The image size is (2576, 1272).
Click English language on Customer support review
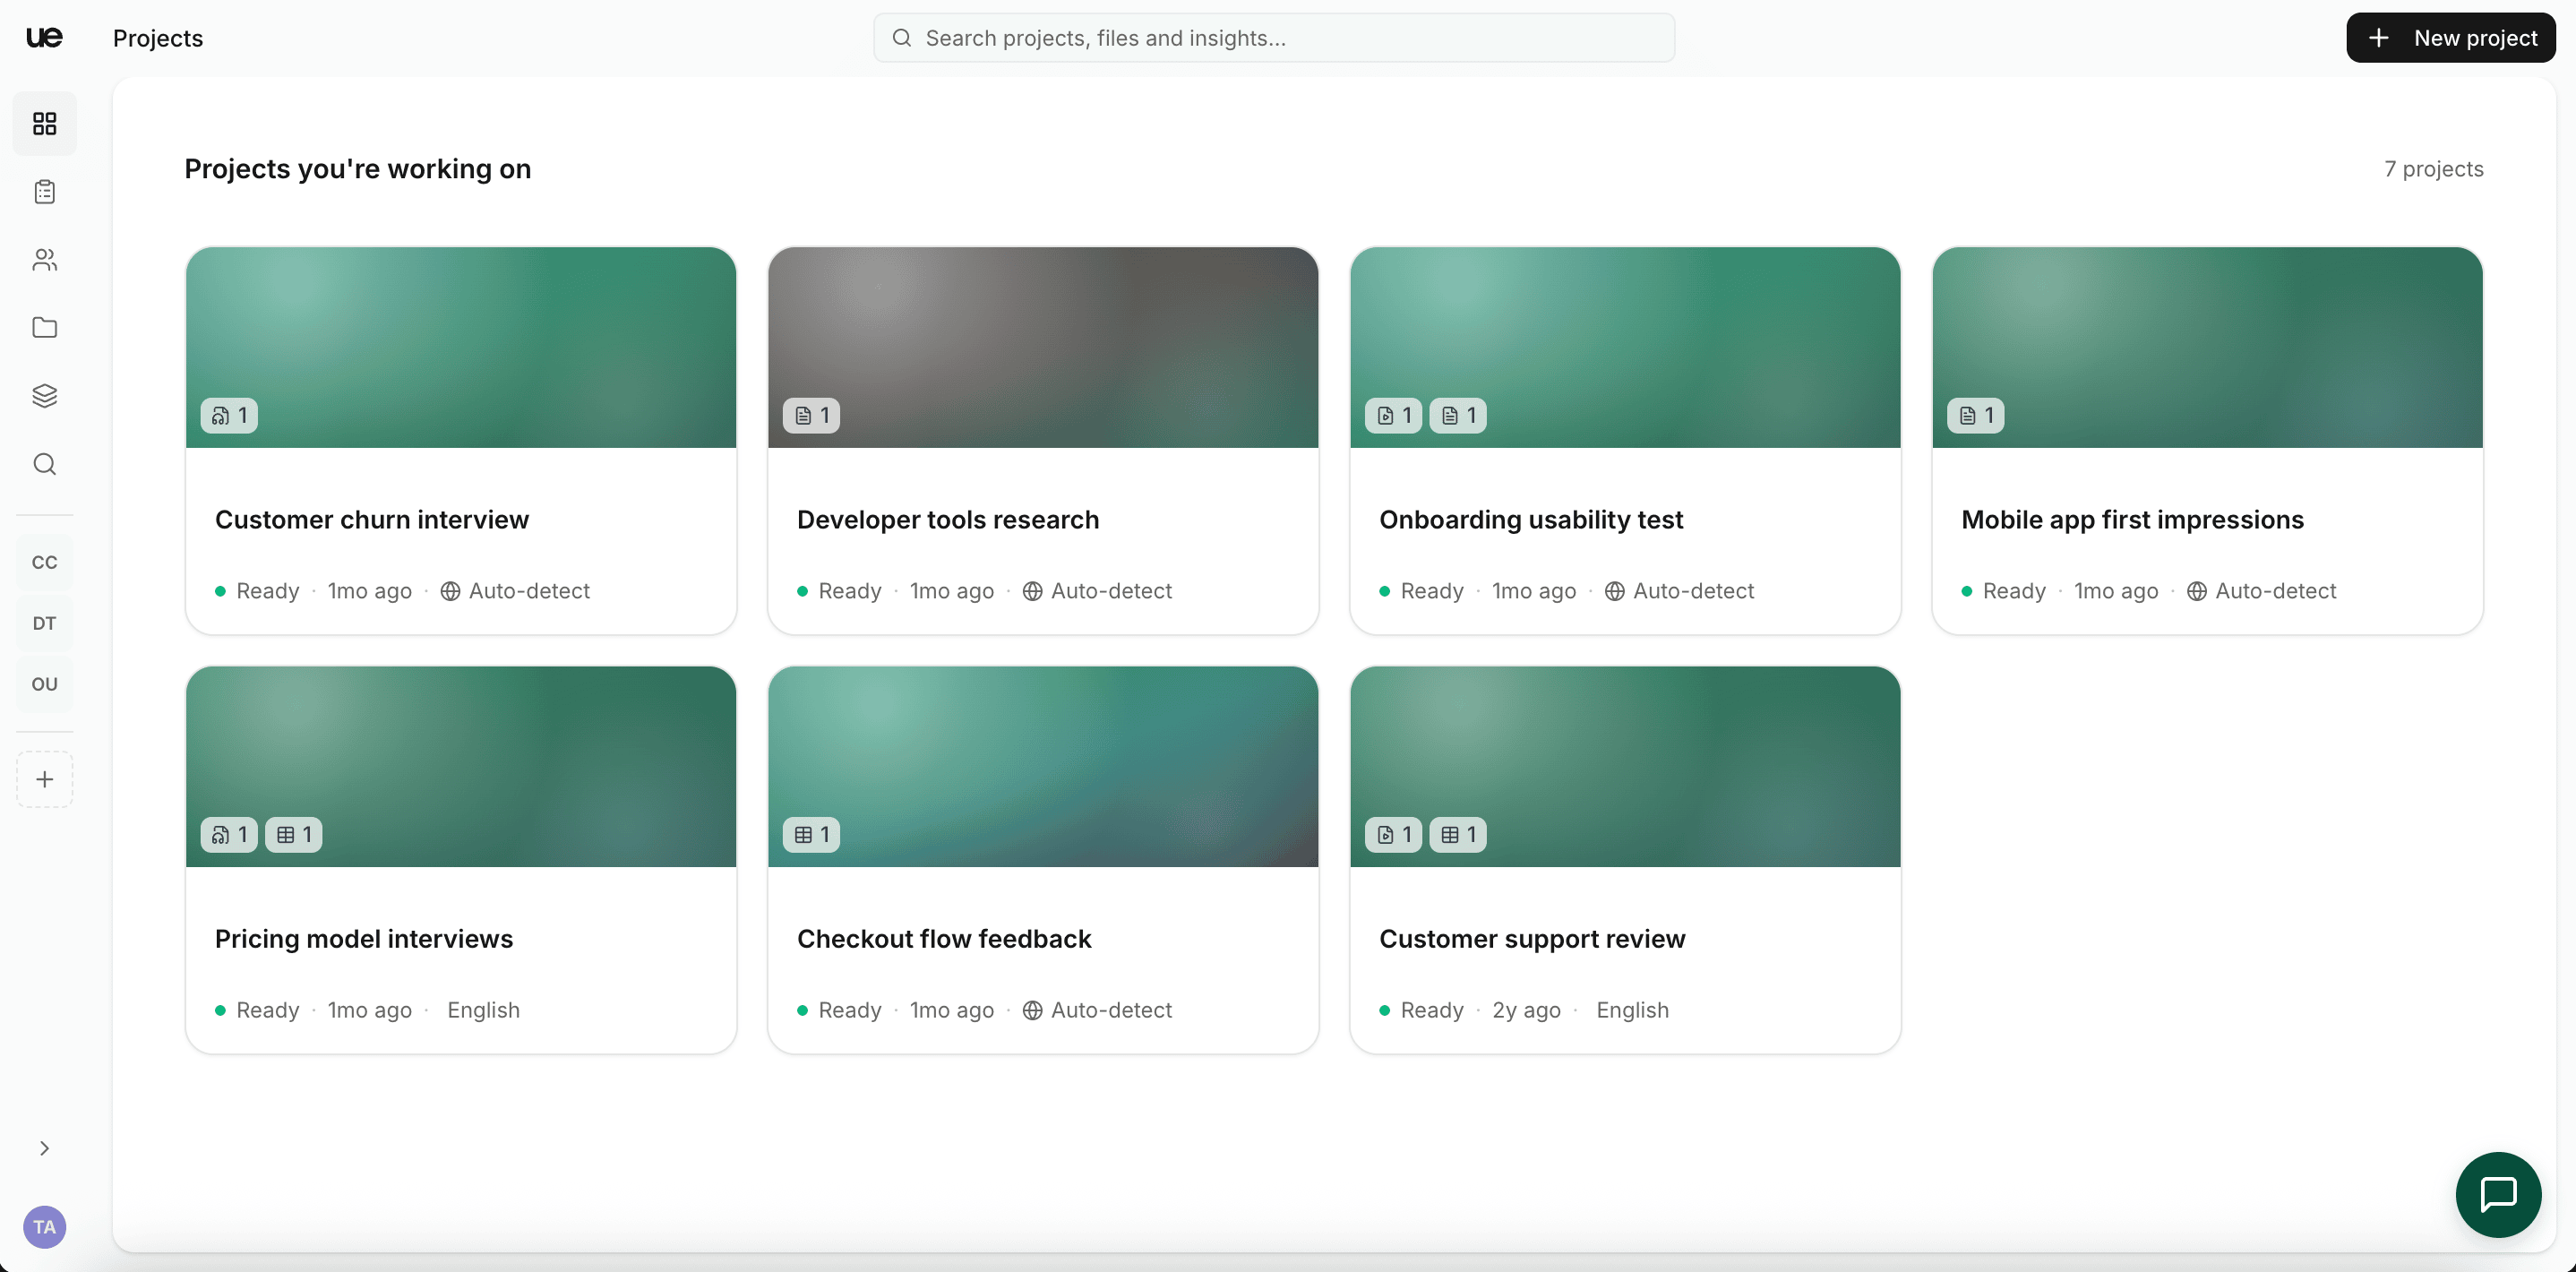pyautogui.click(x=1632, y=1010)
